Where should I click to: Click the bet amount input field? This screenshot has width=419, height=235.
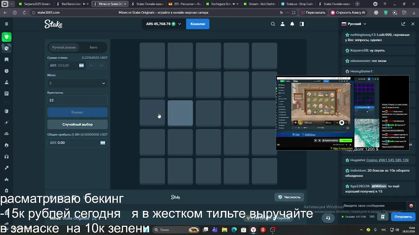click(x=66, y=65)
